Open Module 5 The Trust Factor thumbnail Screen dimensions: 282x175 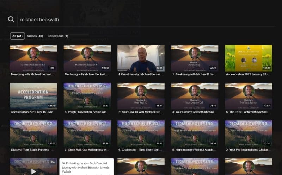249,96
